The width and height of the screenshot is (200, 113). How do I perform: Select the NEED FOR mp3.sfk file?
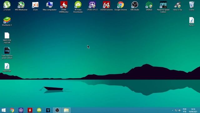tap(7, 38)
